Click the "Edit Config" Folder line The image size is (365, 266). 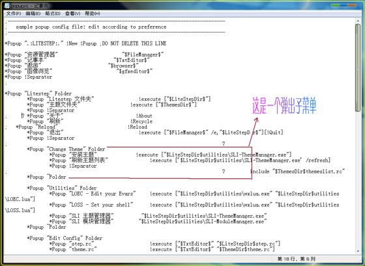coord(65,239)
